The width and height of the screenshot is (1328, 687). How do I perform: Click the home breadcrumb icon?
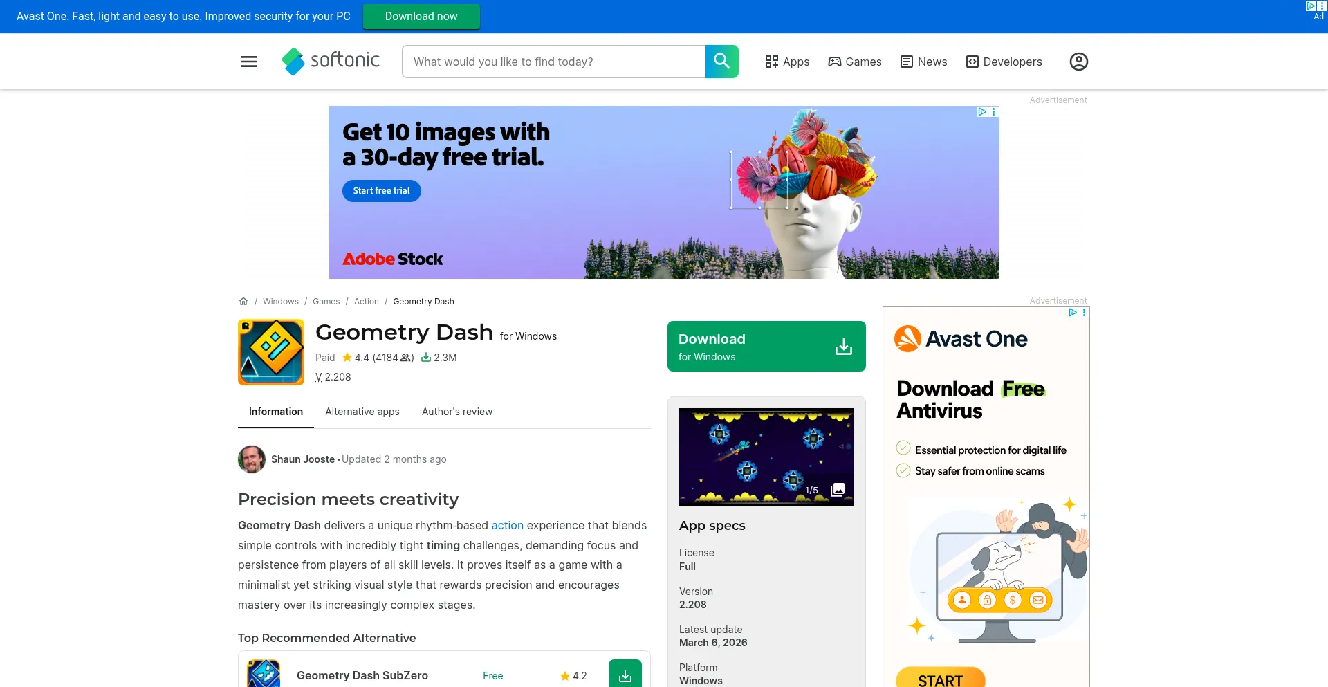click(x=243, y=301)
